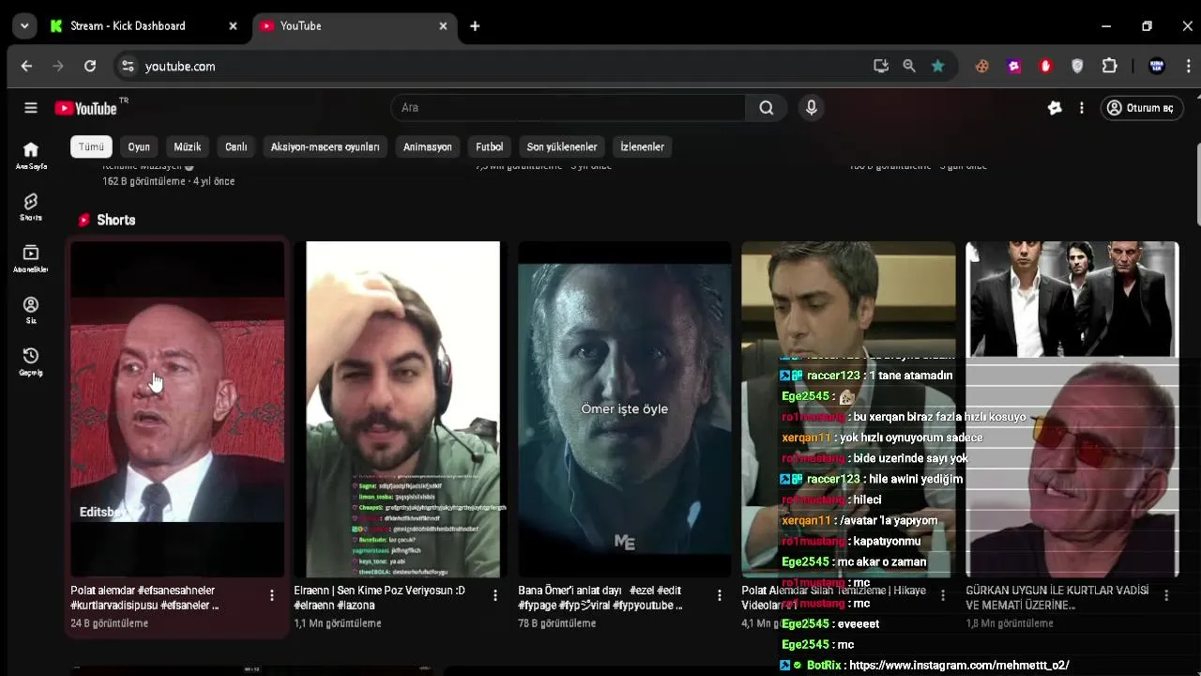This screenshot has height=676, width=1201.
Task: Expand the tab search dropdown arrow
Action: 24,26
